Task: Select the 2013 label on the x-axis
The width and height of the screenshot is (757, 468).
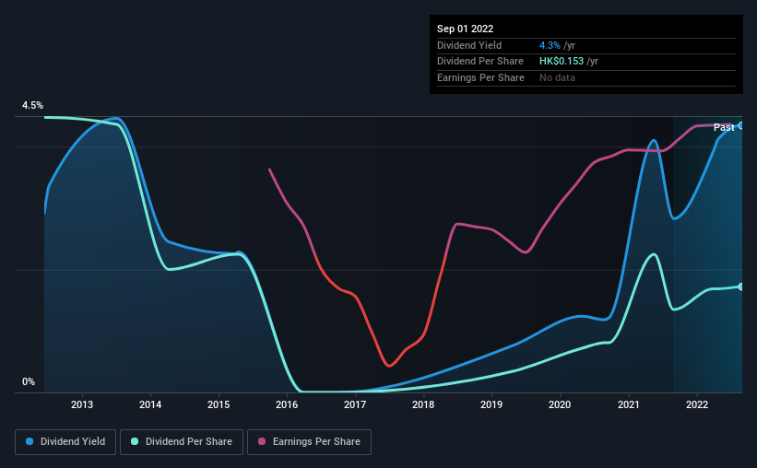Action: coord(82,404)
